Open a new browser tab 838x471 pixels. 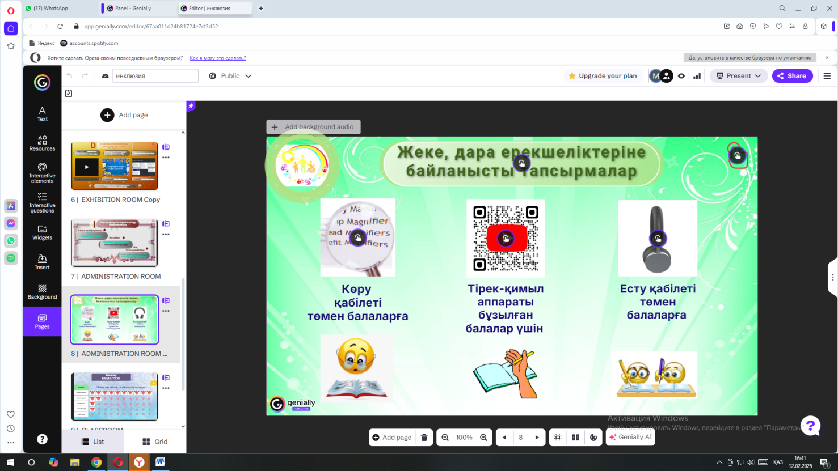pos(261,9)
